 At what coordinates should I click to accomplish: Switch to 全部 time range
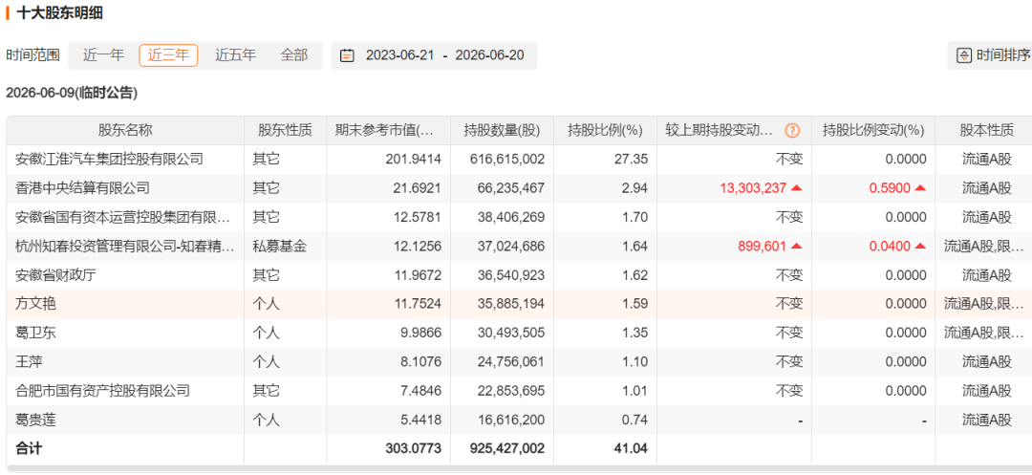(294, 55)
